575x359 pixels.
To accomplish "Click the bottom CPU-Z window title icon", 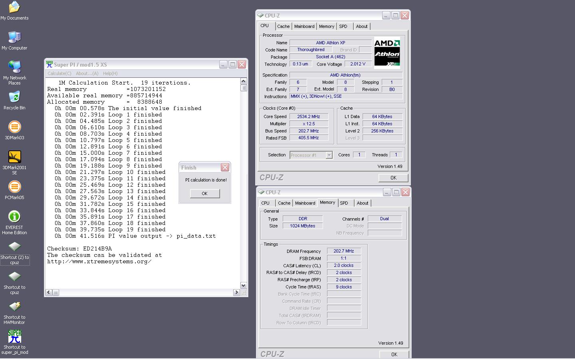I will [x=262, y=192].
